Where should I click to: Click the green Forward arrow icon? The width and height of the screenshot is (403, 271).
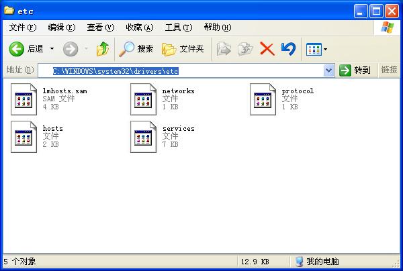[71, 49]
